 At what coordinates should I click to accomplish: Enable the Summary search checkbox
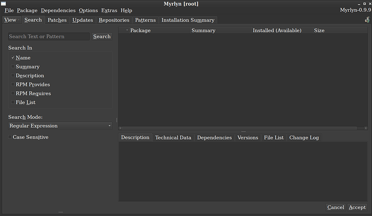point(13,67)
